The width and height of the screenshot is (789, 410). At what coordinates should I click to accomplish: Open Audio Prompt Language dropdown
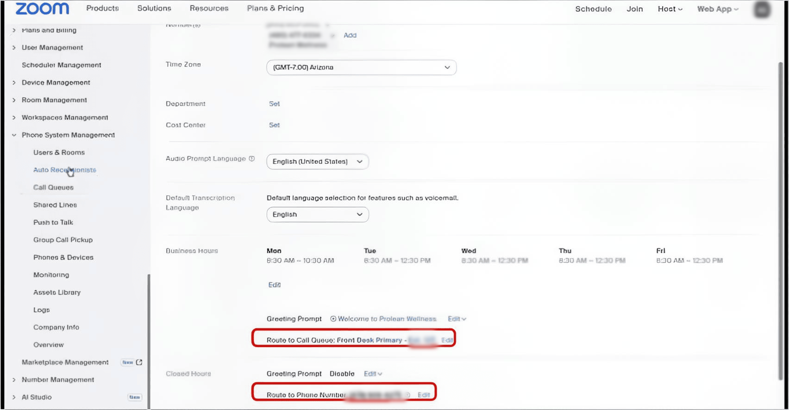click(x=318, y=162)
